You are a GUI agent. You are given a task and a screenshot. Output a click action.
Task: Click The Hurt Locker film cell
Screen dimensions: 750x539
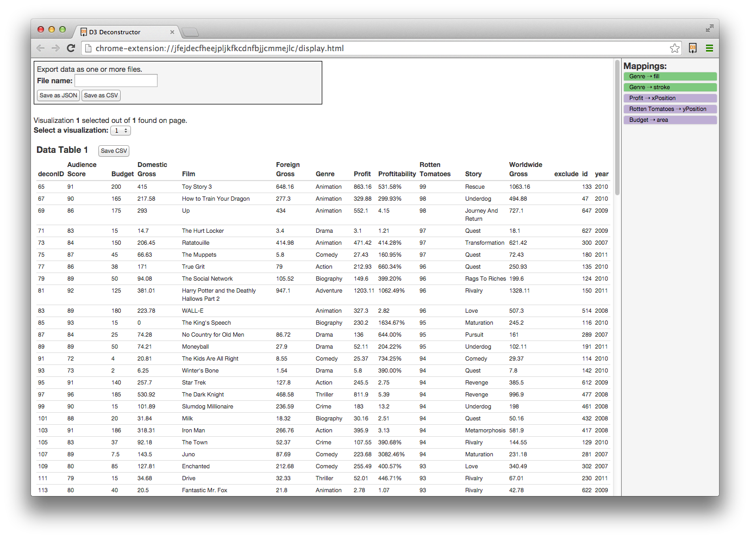pyautogui.click(x=203, y=231)
